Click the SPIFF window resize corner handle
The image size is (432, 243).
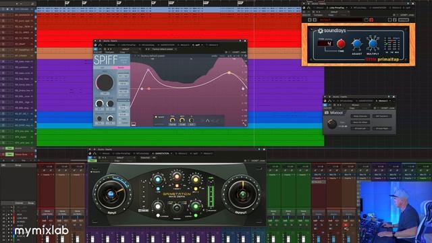pyautogui.click(x=244, y=124)
